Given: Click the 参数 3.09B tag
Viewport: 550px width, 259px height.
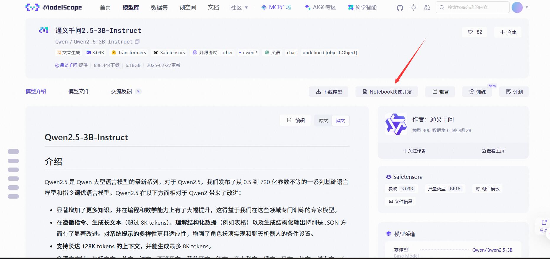Looking at the screenshot, I should (x=401, y=189).
